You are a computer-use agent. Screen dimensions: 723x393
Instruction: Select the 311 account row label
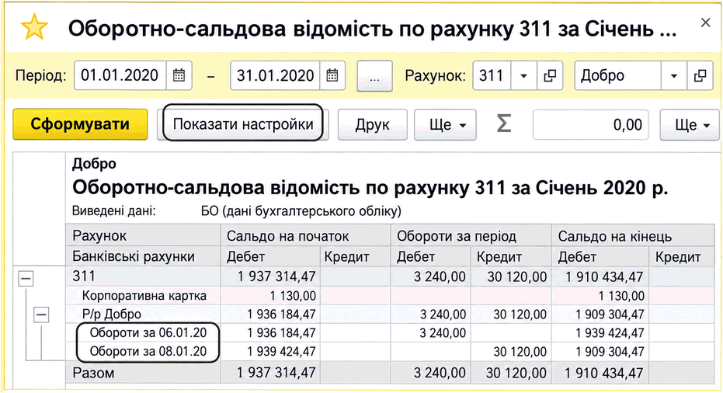pos(84,276)
